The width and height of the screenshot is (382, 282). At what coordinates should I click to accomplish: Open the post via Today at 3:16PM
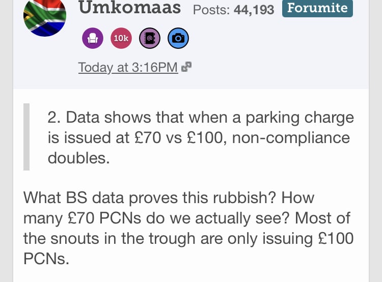tap(128, 67)
